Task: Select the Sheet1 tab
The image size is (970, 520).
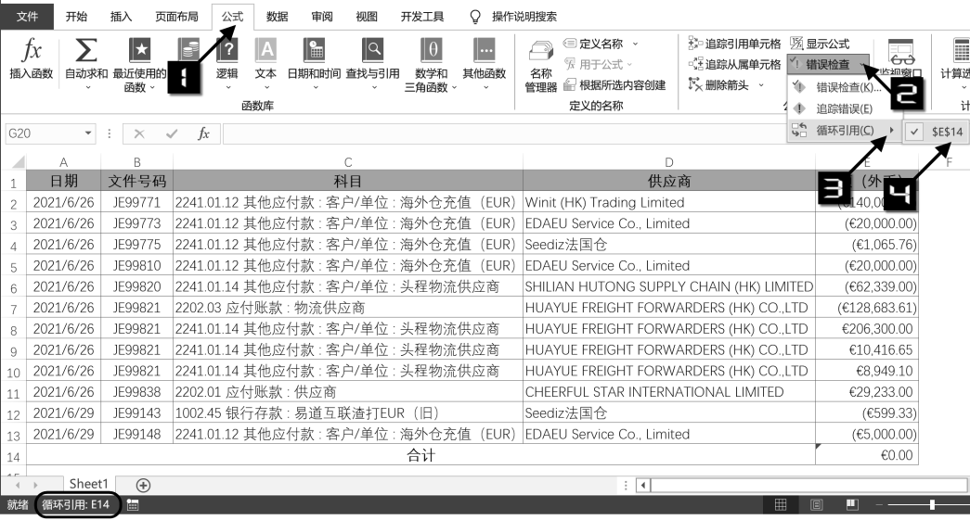Action: point(88,484)
